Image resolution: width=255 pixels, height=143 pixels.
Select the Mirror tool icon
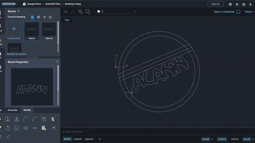(x=17, y=119)
